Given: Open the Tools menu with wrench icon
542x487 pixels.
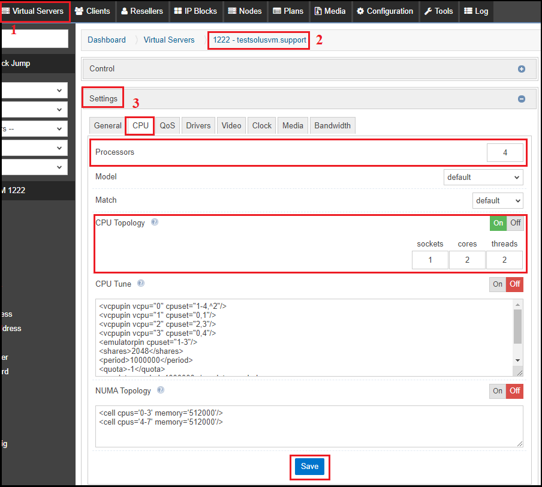Looking at the screenshot, I should tap(439, 11).
